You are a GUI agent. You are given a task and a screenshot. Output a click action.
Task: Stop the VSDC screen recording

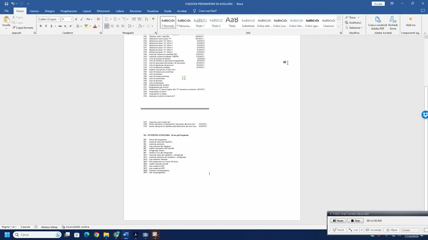tap(355, 221)
